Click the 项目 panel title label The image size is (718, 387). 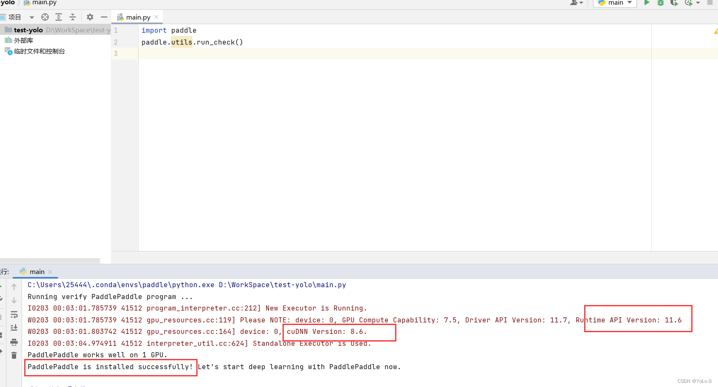click(x=14, y=17)
